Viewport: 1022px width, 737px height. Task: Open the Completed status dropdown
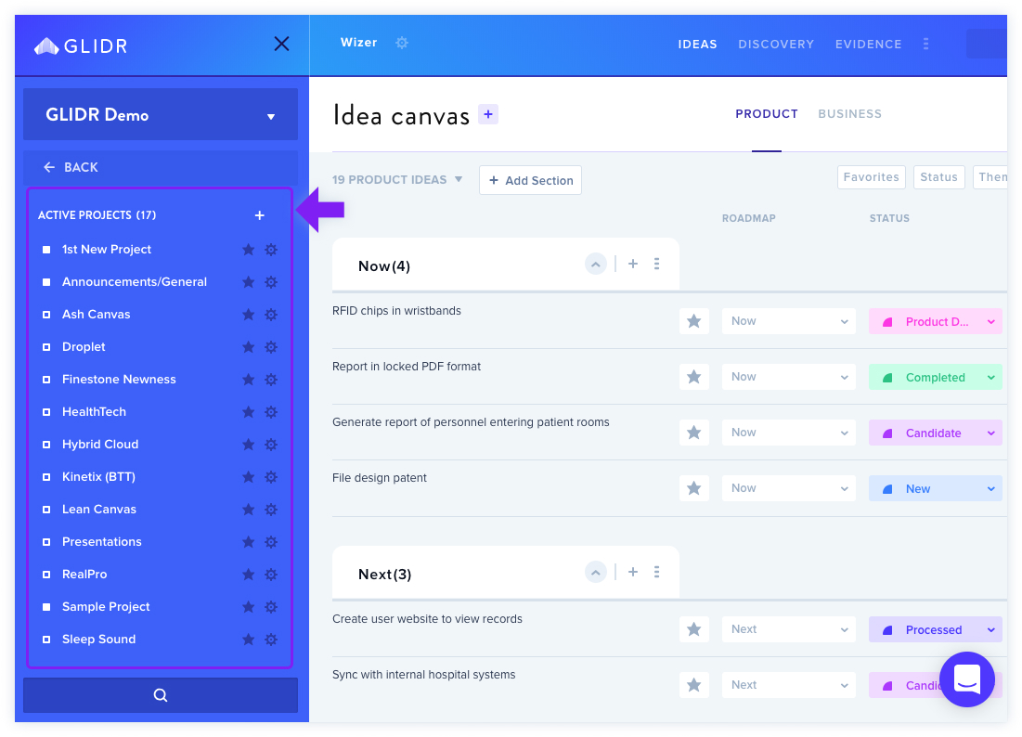click(x=936, y=377)
